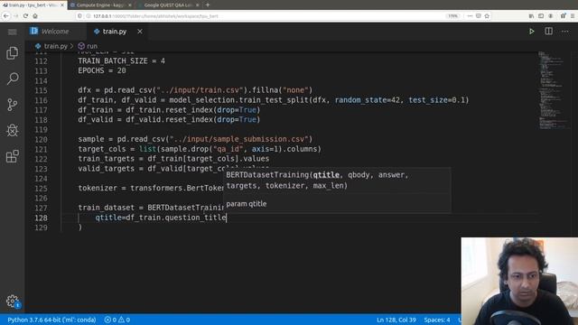Open the browser Library icon
578x325 pixels.
[x=531, y=16]
